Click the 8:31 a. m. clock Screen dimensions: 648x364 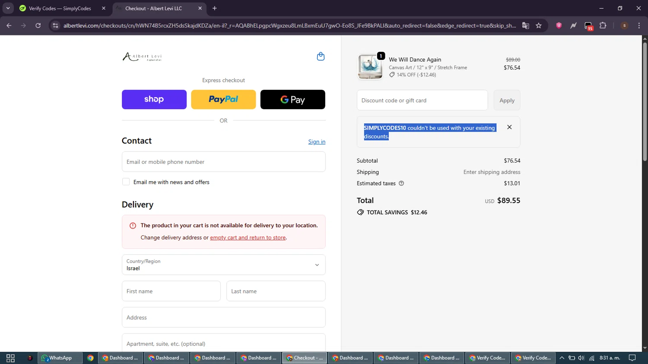click(610, 358)
